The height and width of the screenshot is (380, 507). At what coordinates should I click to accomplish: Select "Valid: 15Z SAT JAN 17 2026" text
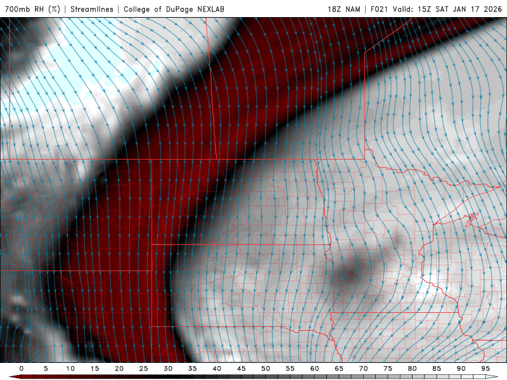click(447, 9)
